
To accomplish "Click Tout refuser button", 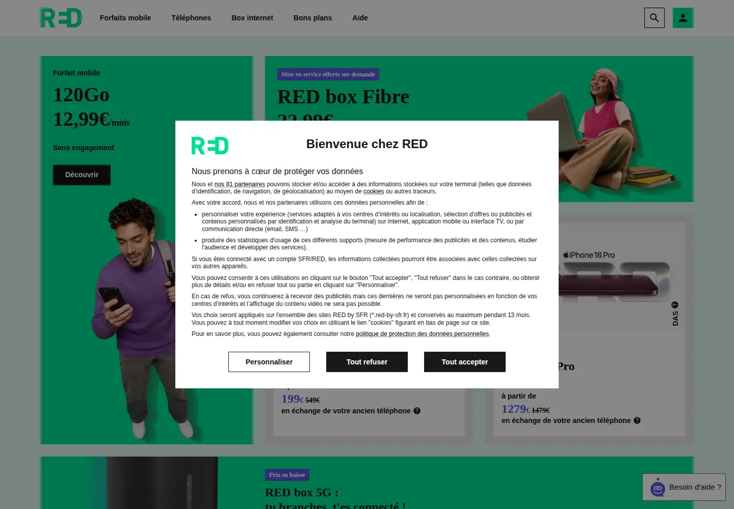I will tap(367, 362).
